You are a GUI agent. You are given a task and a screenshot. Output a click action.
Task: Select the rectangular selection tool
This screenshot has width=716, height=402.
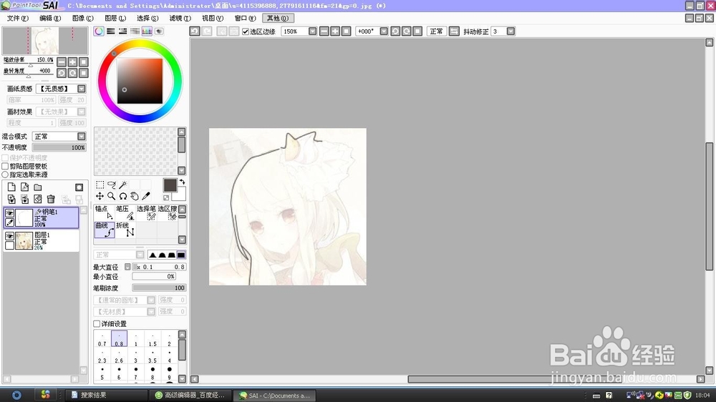tap(100, 185)
